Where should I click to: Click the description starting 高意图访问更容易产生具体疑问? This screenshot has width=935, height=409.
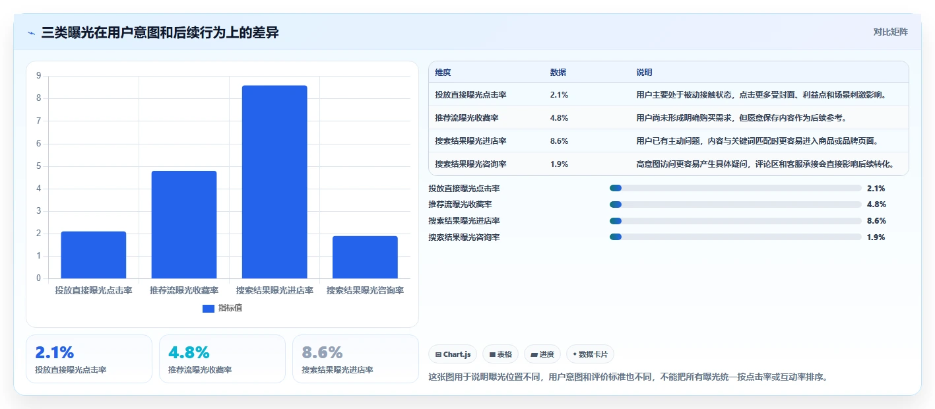765,164
